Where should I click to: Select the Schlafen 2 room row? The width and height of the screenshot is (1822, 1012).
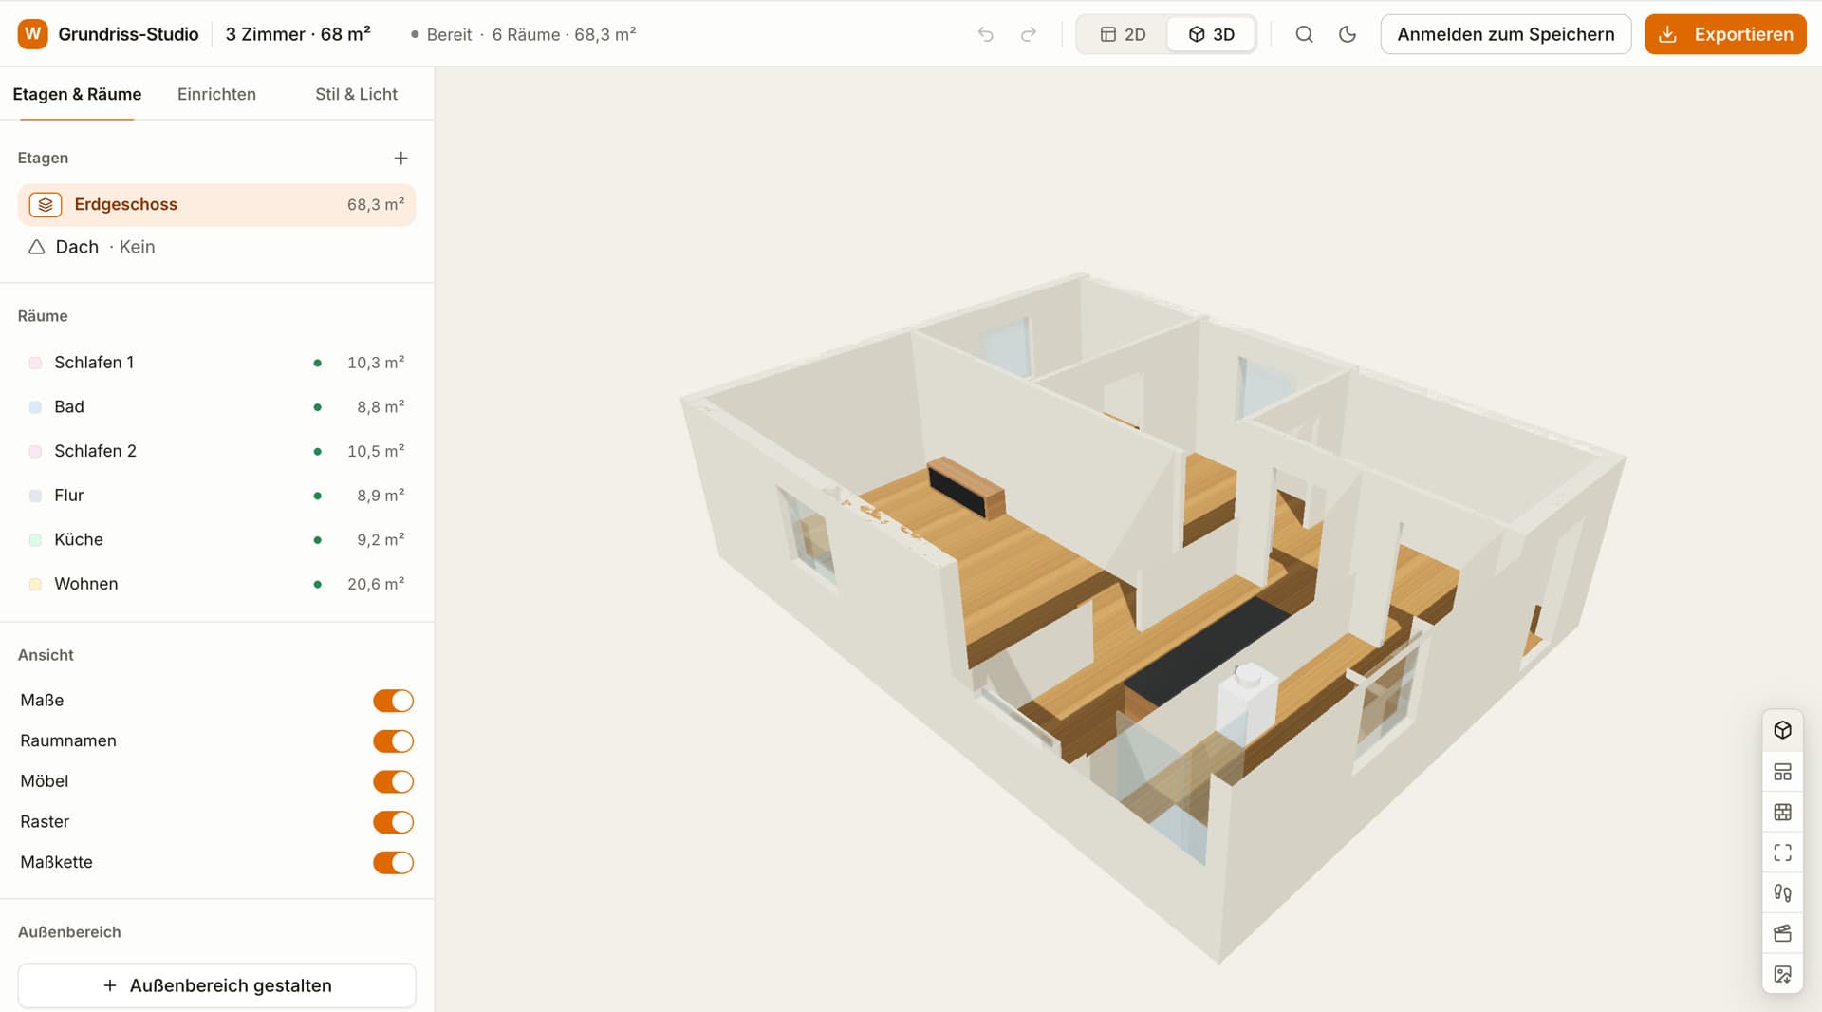pos(216,451)
